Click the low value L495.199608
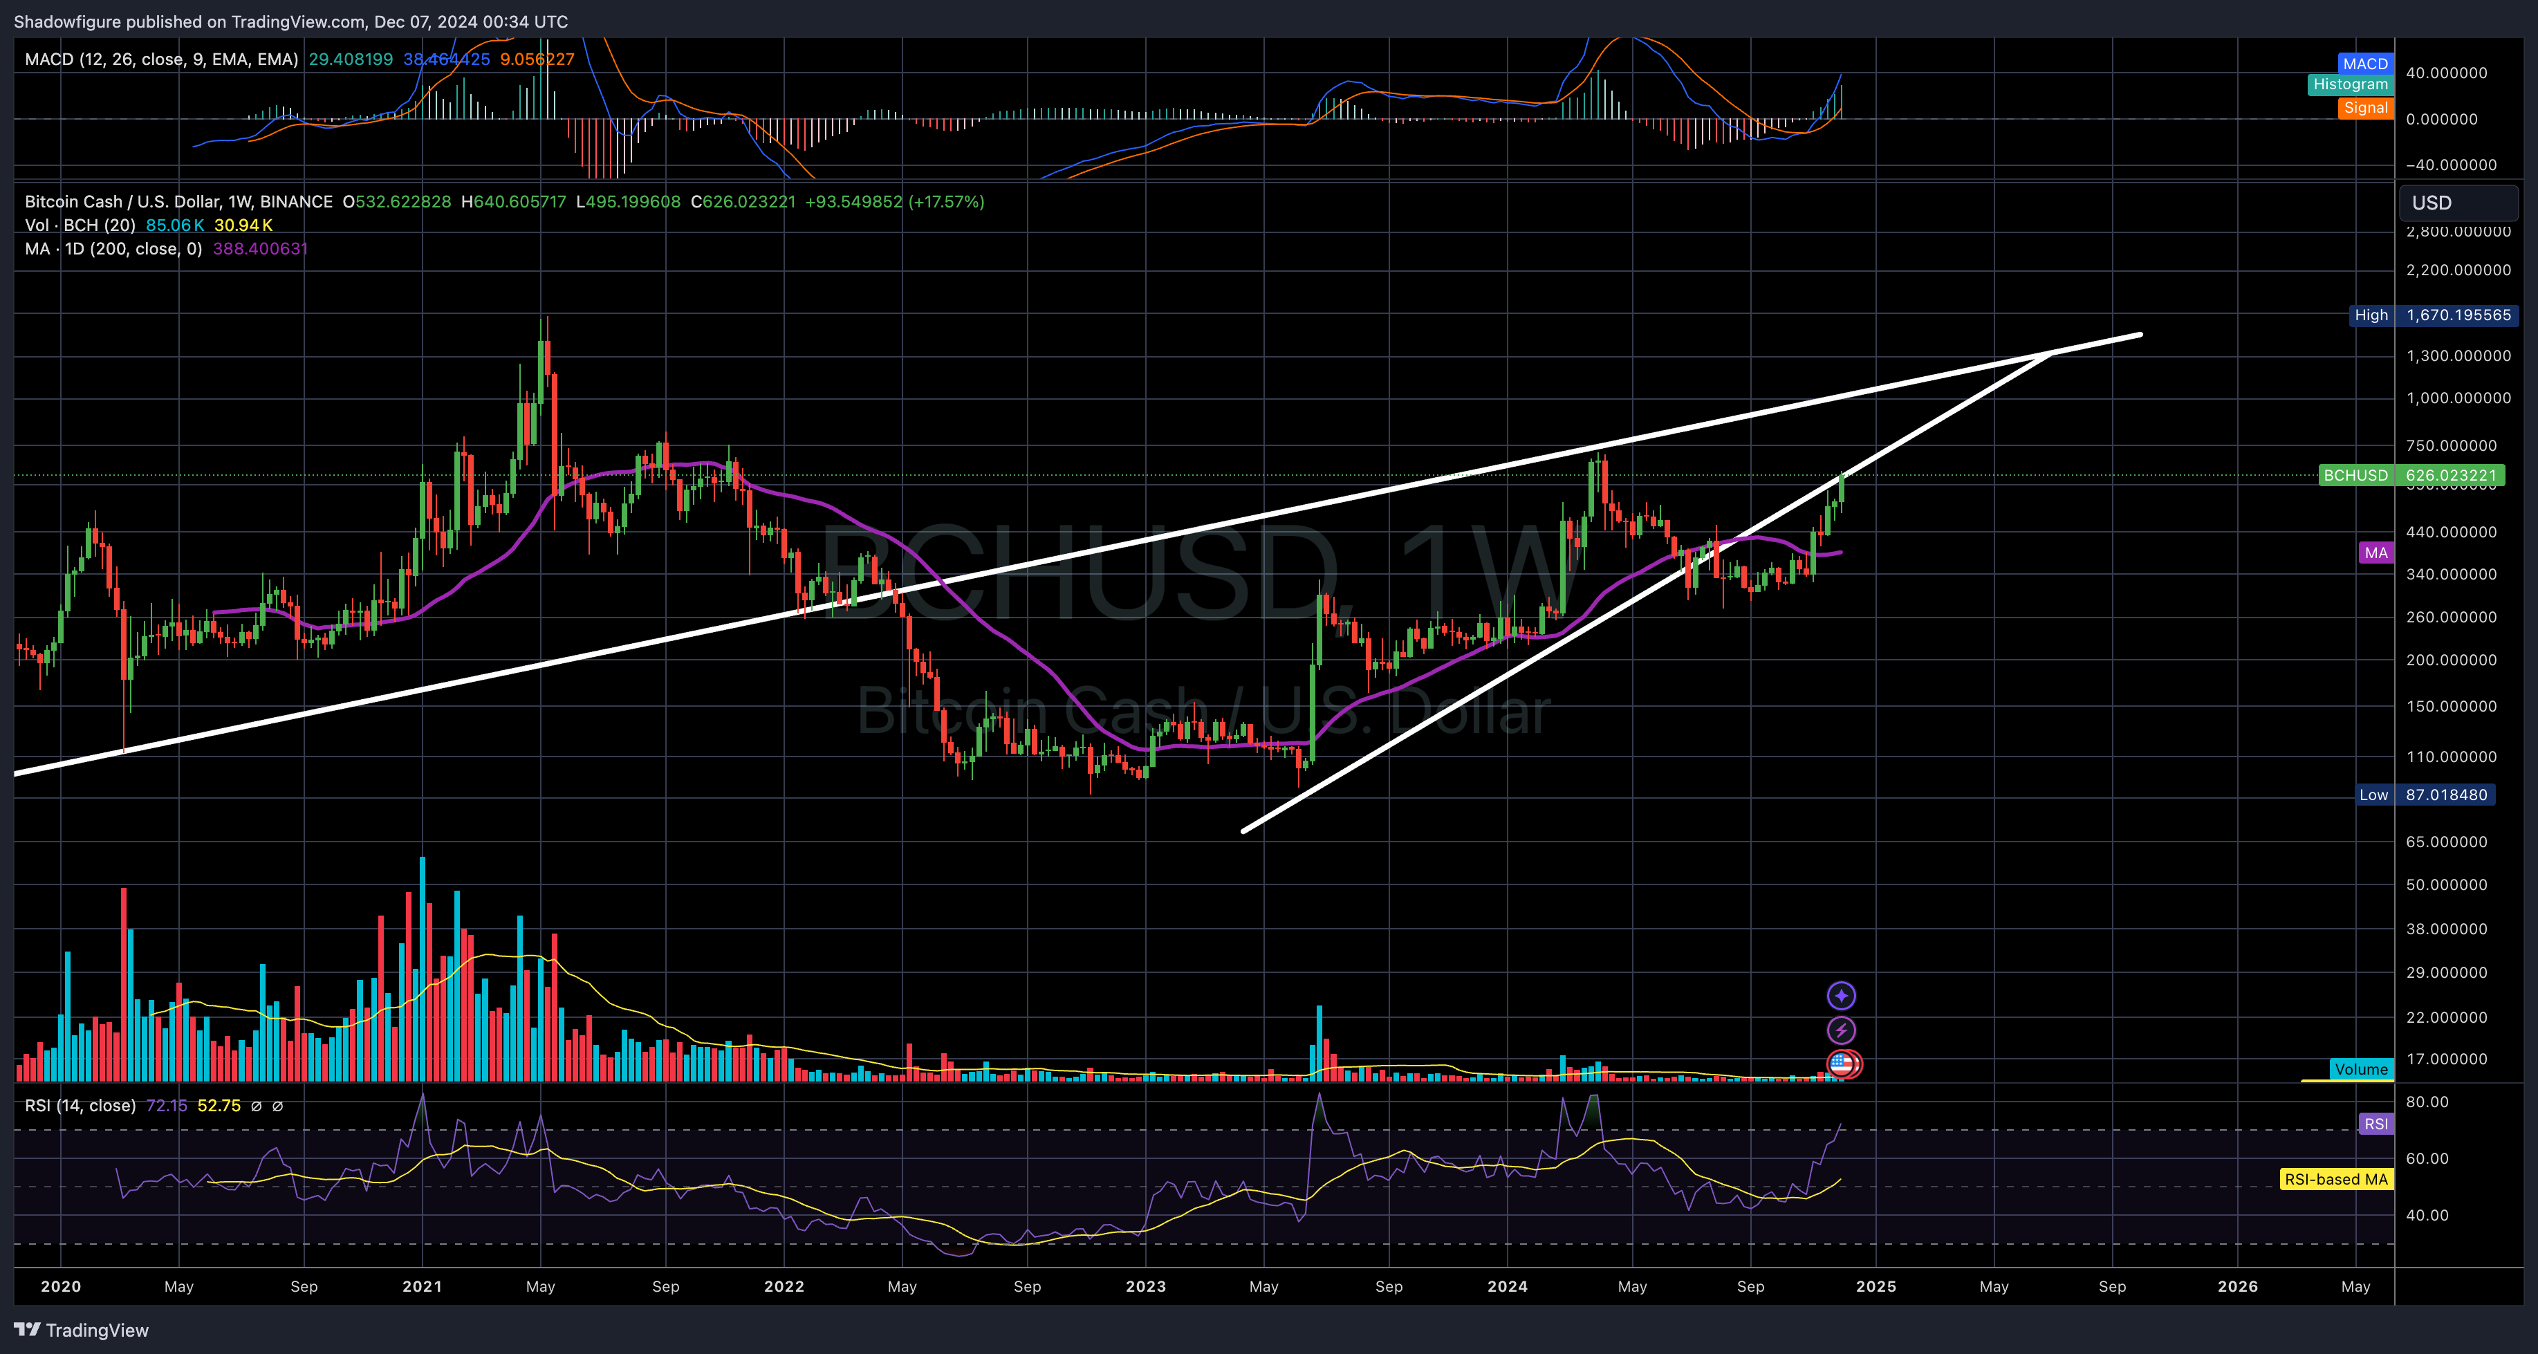 [x=628, y=202]
